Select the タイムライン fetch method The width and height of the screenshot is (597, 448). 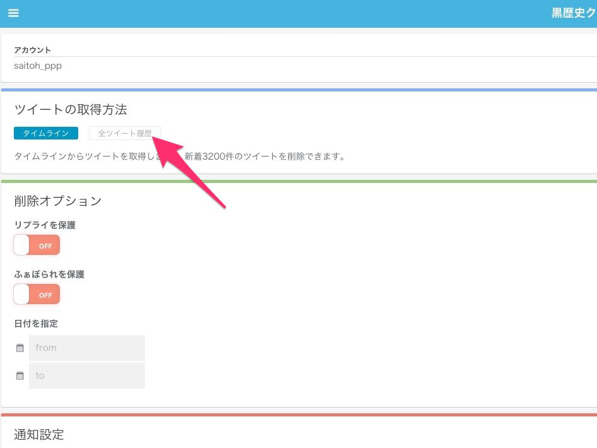coord(46,133)
